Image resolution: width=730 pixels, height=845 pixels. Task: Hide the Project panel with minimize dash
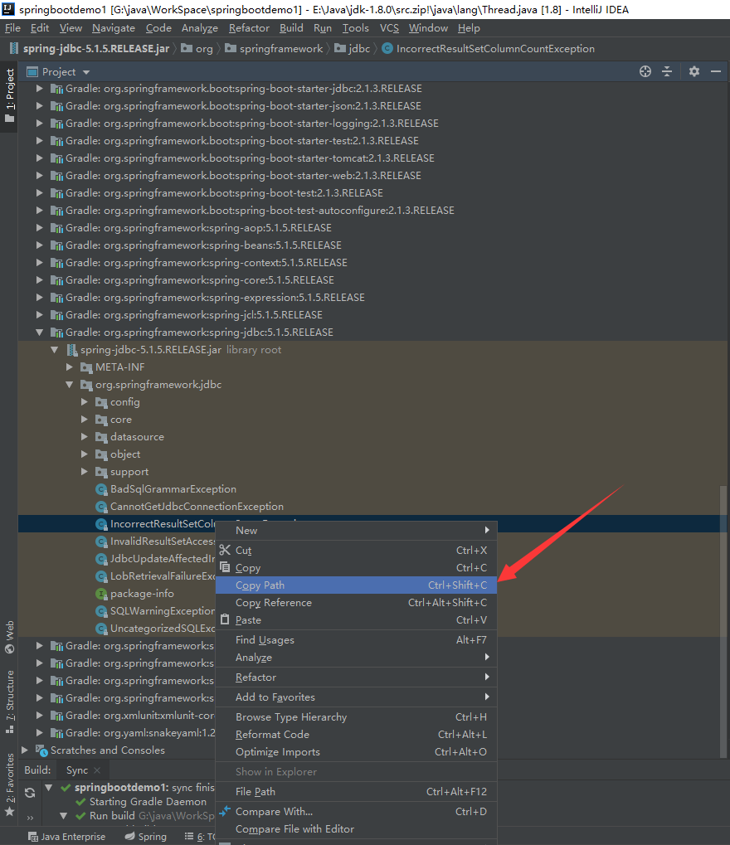coord(715,71)
